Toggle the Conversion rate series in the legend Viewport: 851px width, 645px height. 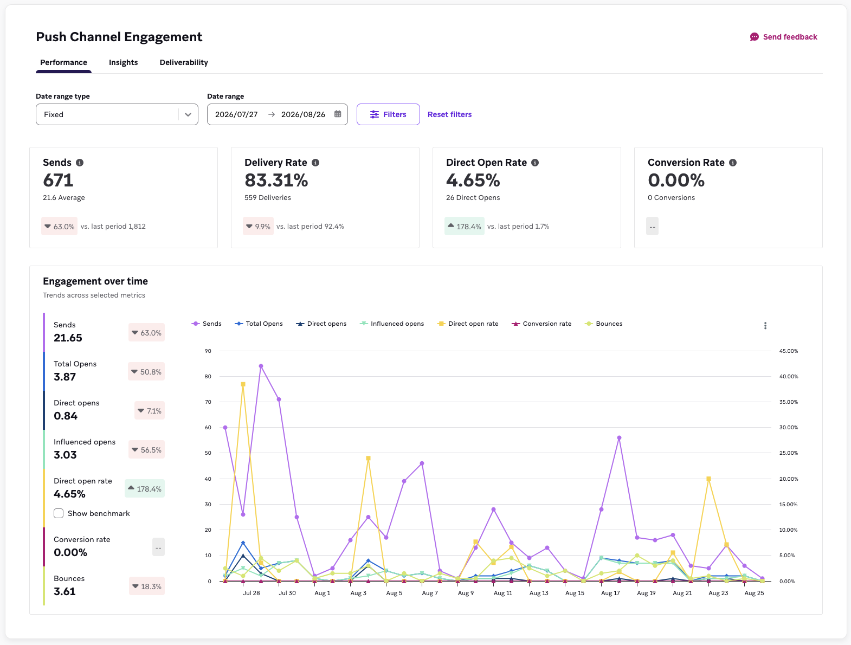(x=541, y=324)
